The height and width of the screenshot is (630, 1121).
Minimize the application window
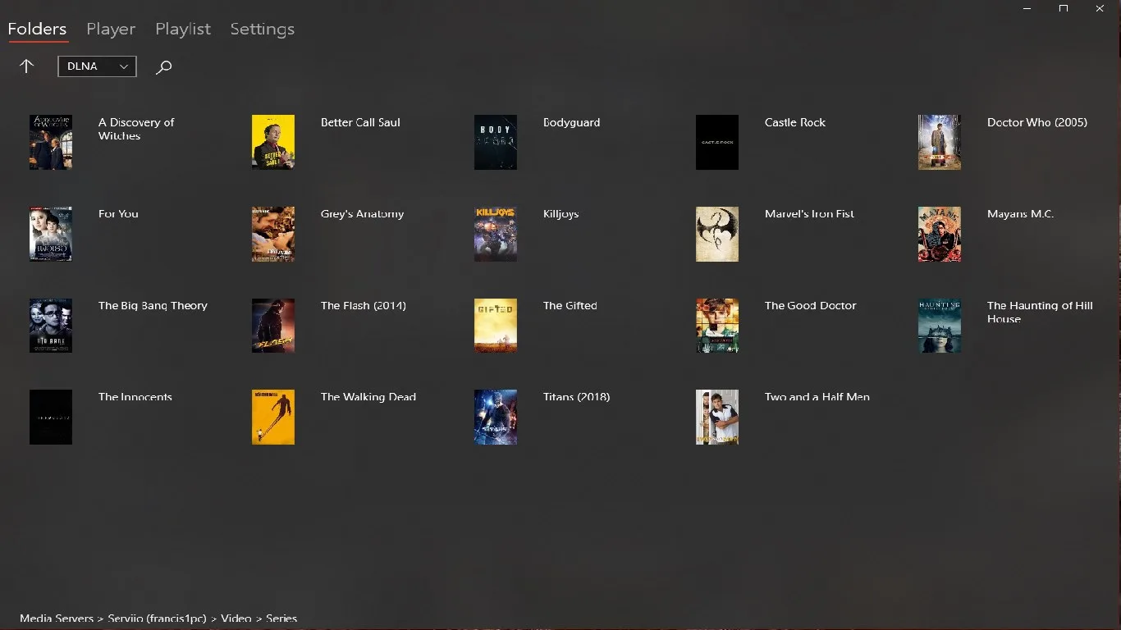click(1027, 8)
